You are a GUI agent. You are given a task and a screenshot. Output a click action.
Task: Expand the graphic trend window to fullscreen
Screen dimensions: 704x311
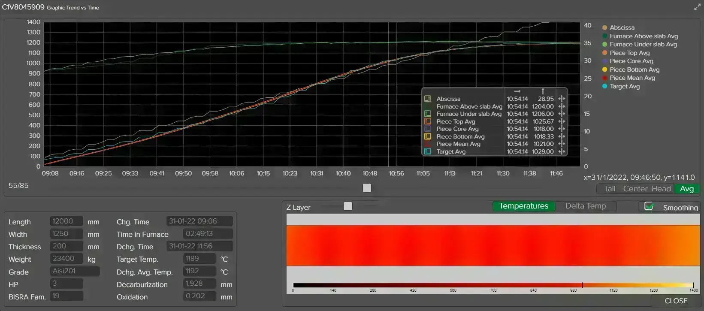pos(697,7)
